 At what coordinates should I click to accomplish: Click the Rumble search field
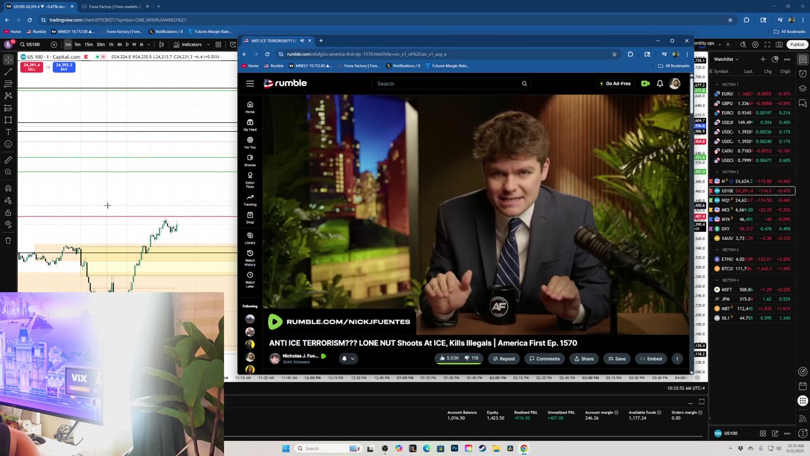(x=452, y=84)
